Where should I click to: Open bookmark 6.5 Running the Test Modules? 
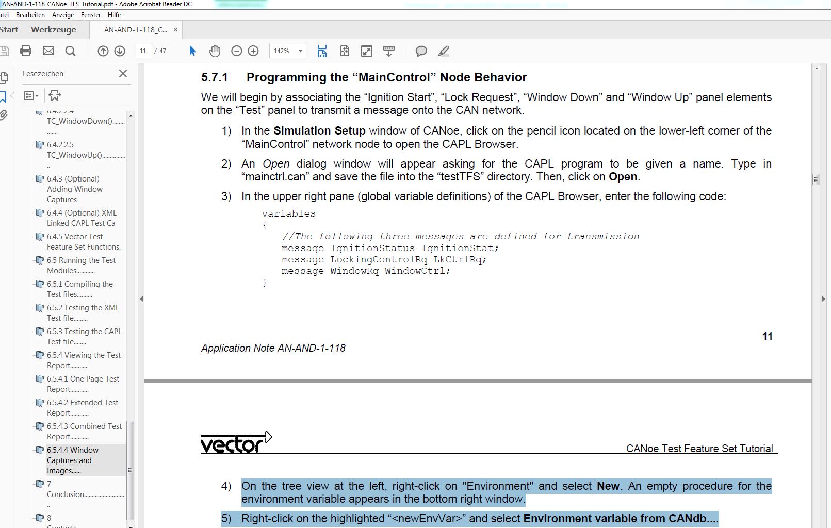pyautogui.click(x=81, y=266)
